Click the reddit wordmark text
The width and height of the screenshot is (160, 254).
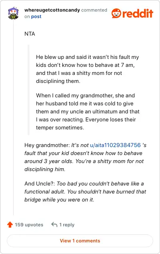(x=138, y=13)
